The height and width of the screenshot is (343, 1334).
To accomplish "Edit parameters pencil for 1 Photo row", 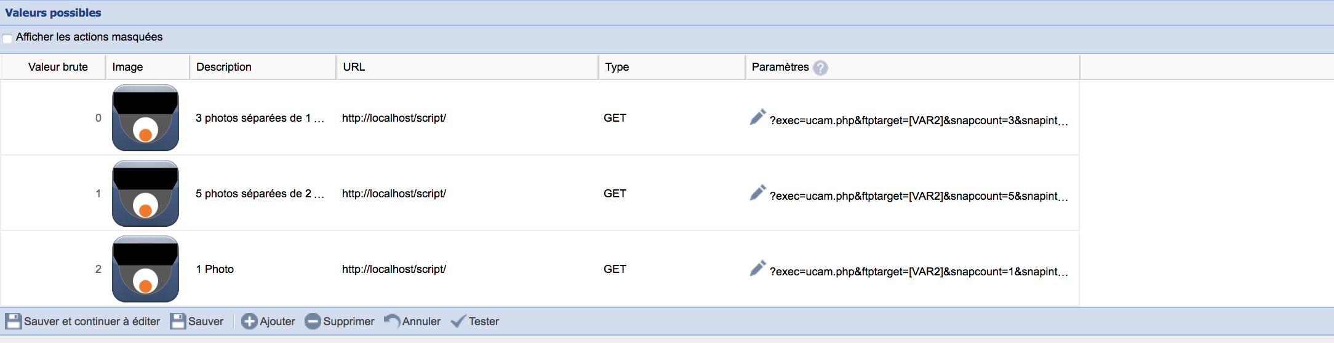I will (x=757, y=268).
